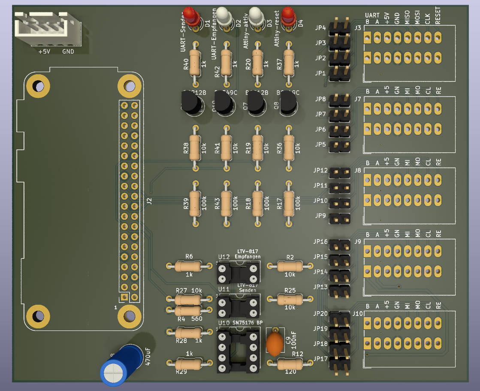The width and height of the screenshot is (480, 391).
Task: Select jumper header JP16
Action: (339, 245)
